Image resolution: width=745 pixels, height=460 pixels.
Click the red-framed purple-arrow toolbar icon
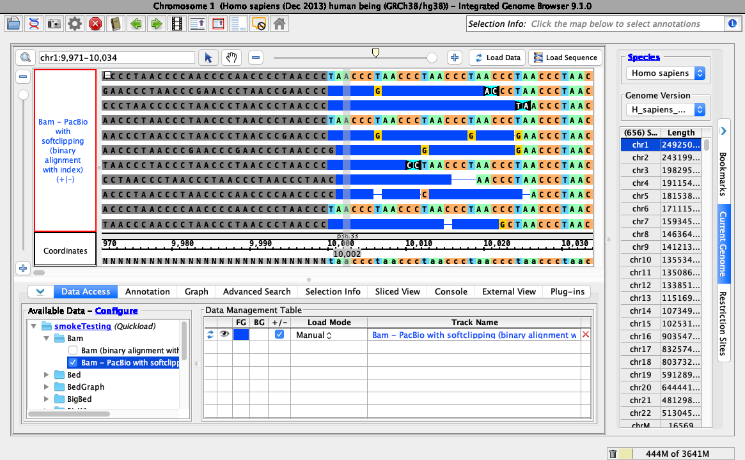218,24
